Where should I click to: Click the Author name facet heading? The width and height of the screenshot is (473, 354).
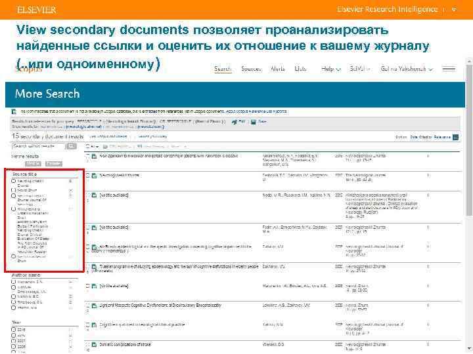click(x=26, y=275)
